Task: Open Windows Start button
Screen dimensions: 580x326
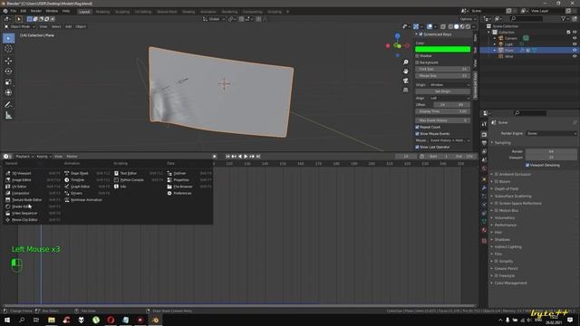Action: pos(7,320)
